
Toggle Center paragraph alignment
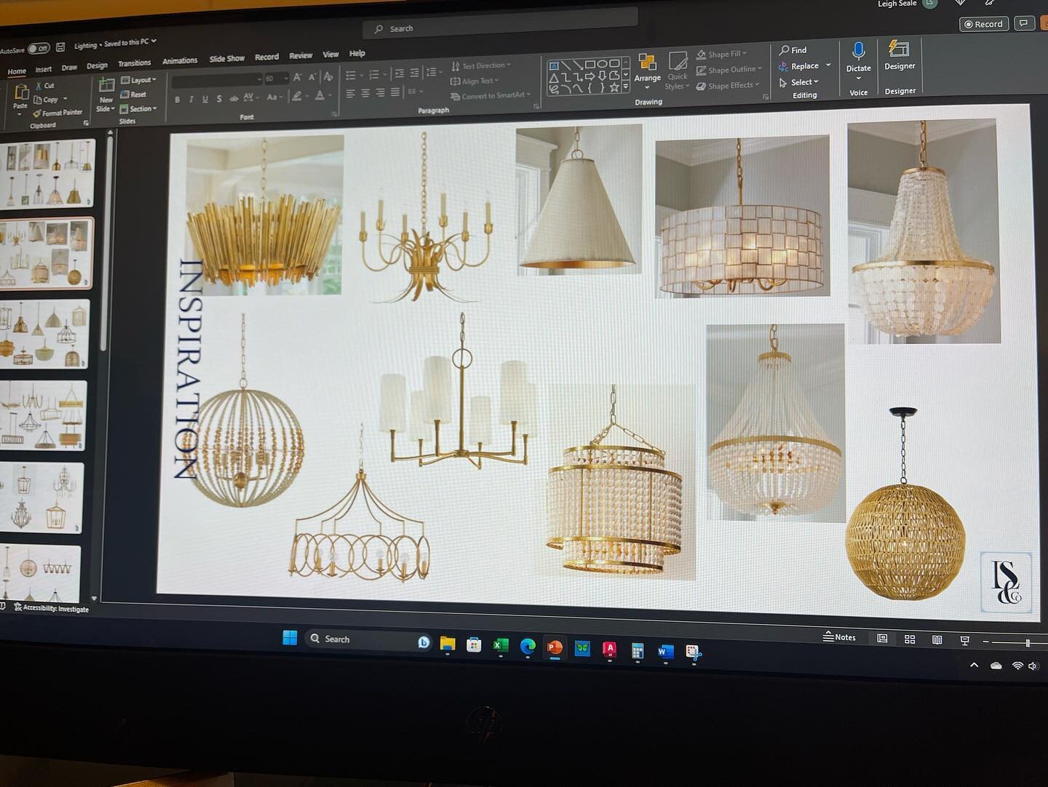(x=365, y=93)
